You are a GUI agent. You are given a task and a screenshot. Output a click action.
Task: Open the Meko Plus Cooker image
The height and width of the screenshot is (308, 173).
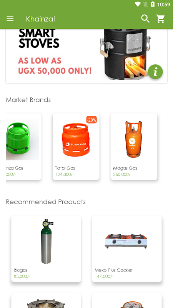coord(126,241)
